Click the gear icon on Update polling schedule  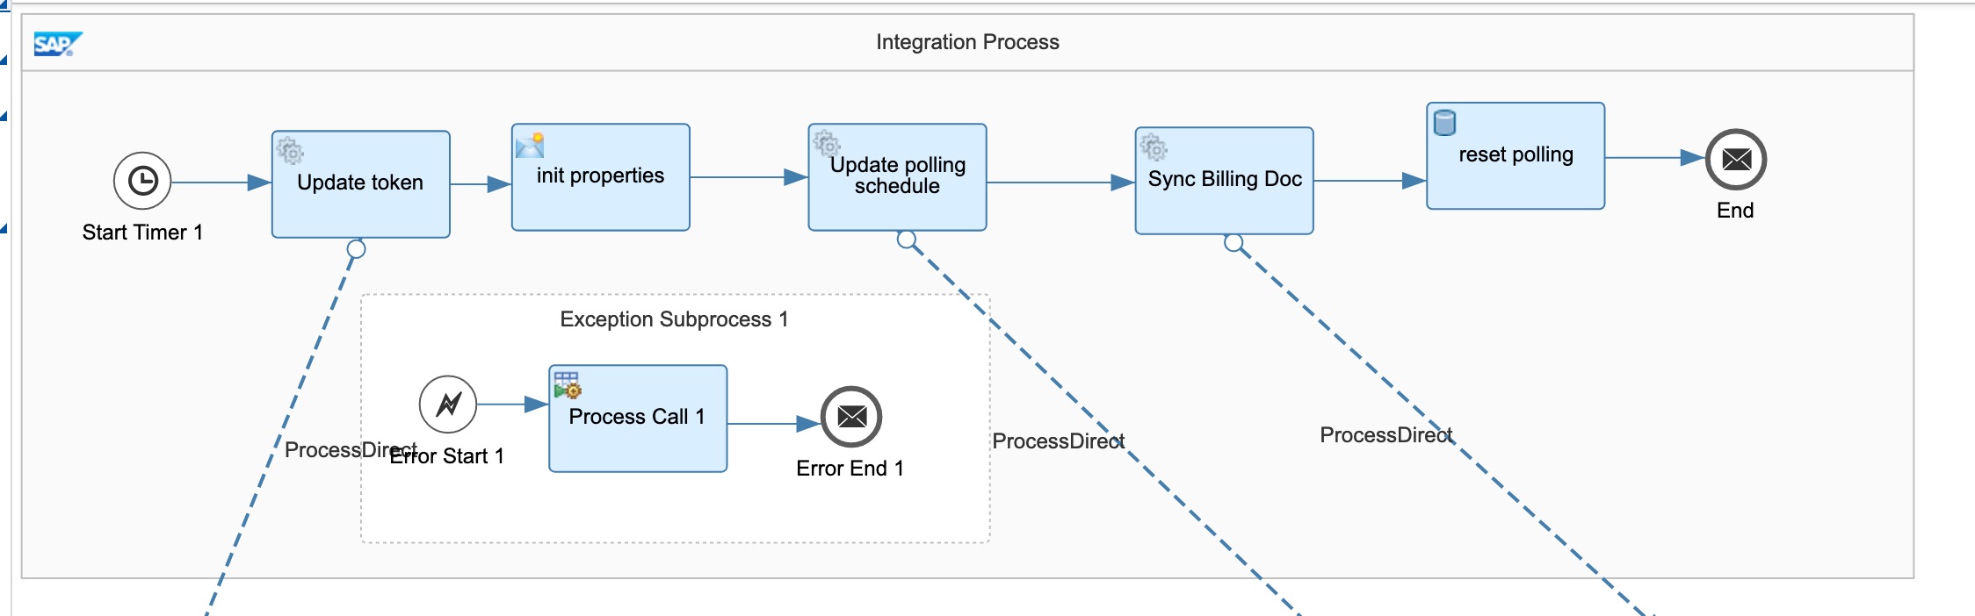[826, 142]
